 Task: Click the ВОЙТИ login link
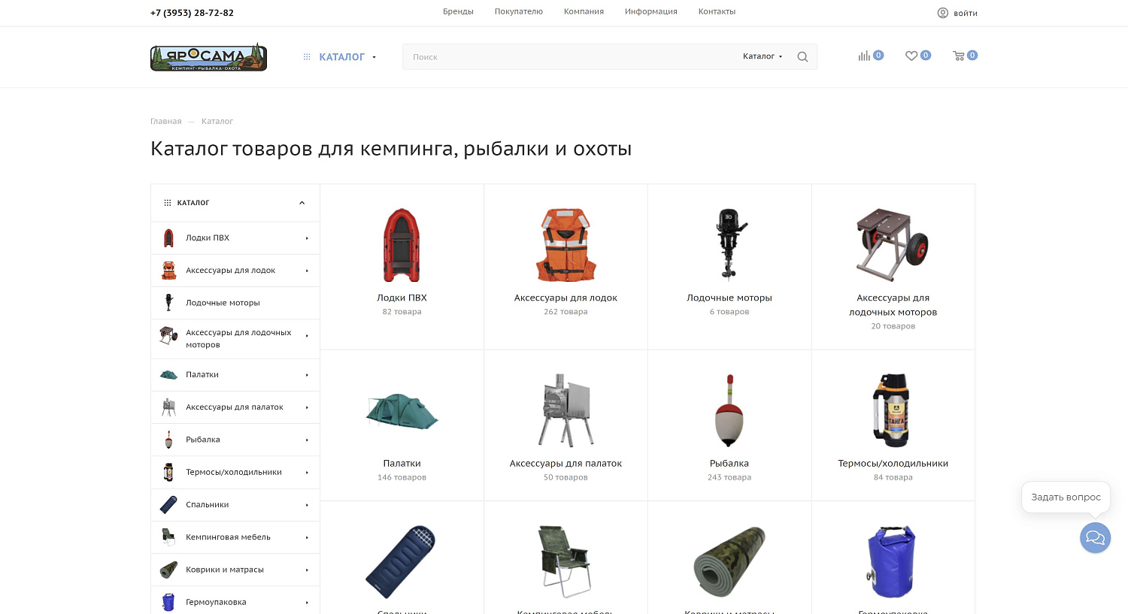(x=965, y=13)
